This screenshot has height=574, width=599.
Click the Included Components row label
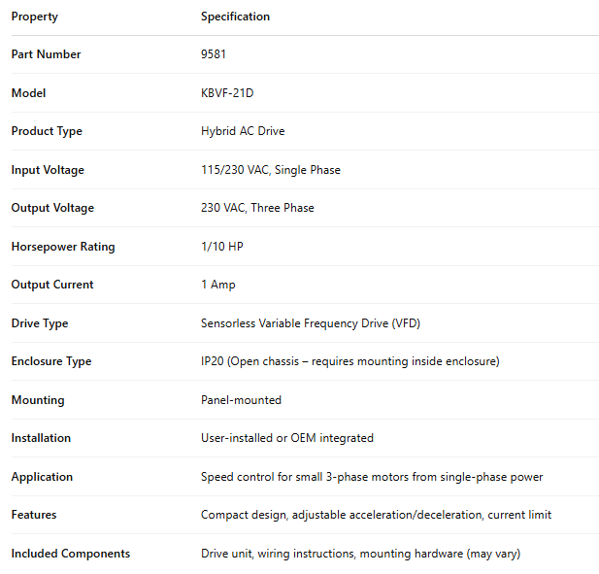(x=70, y=554)
